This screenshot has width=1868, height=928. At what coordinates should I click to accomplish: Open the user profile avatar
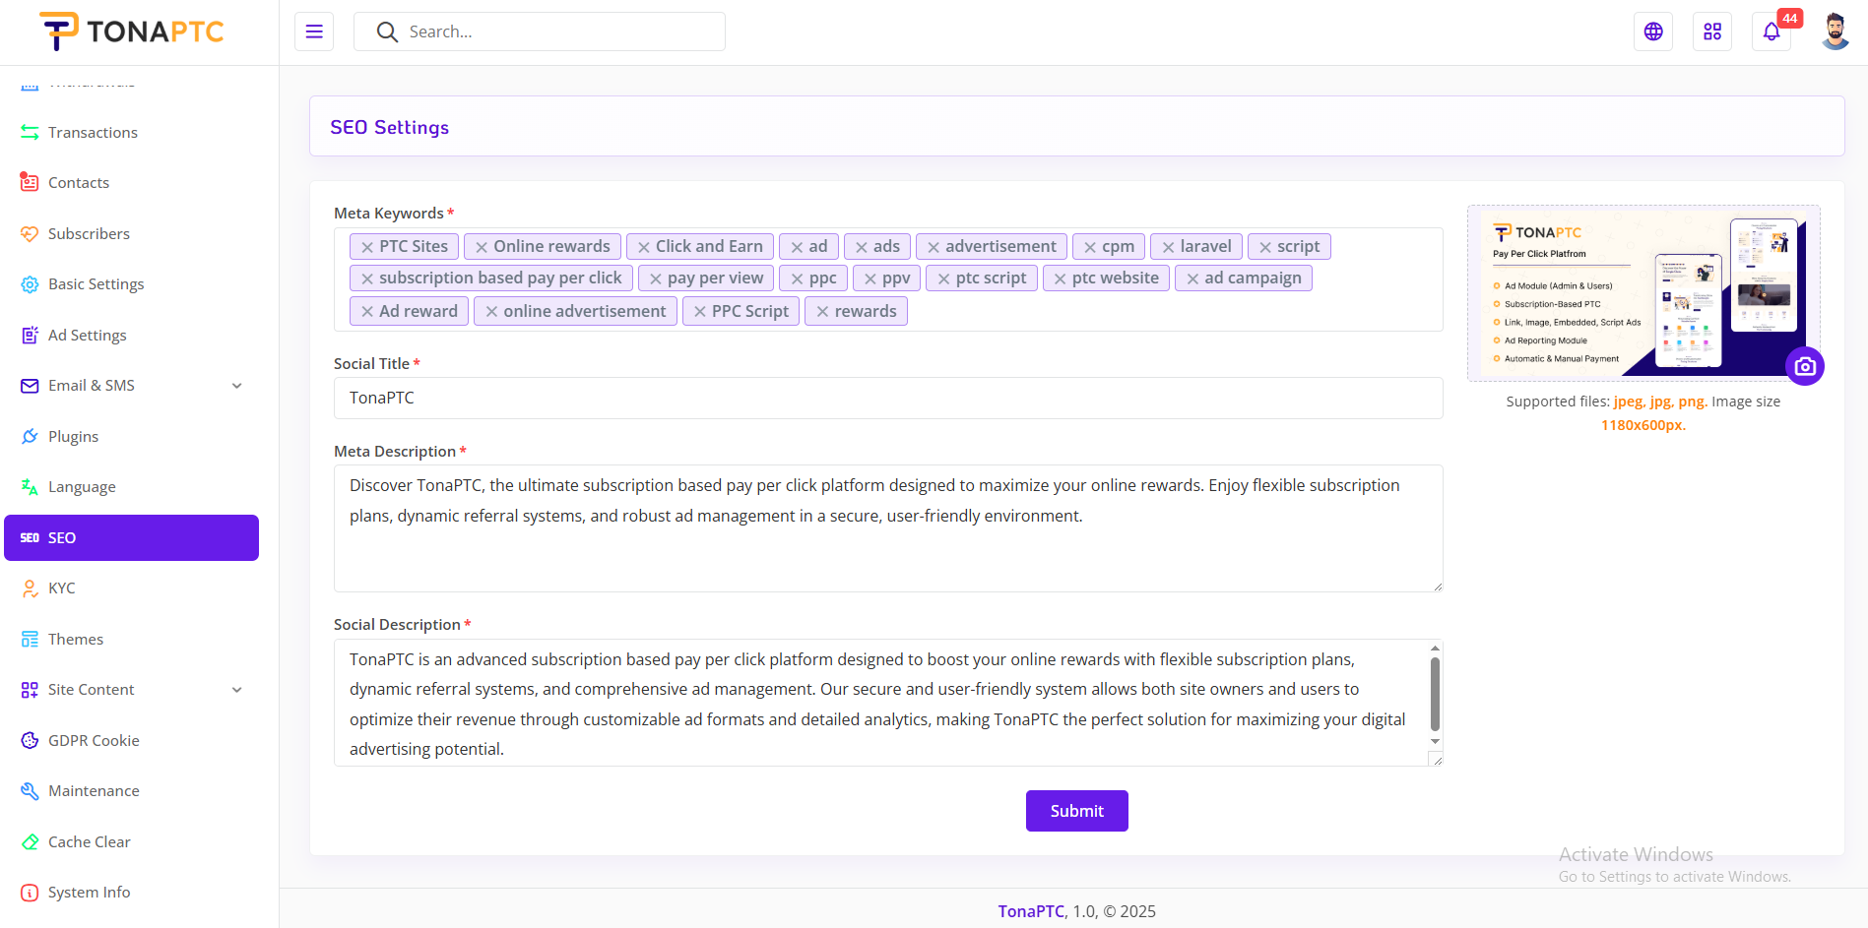pos(1835,31)
